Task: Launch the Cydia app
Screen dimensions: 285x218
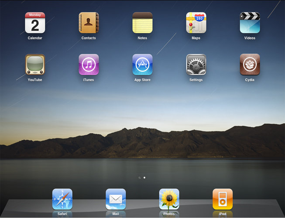Action: pos(250,65)
